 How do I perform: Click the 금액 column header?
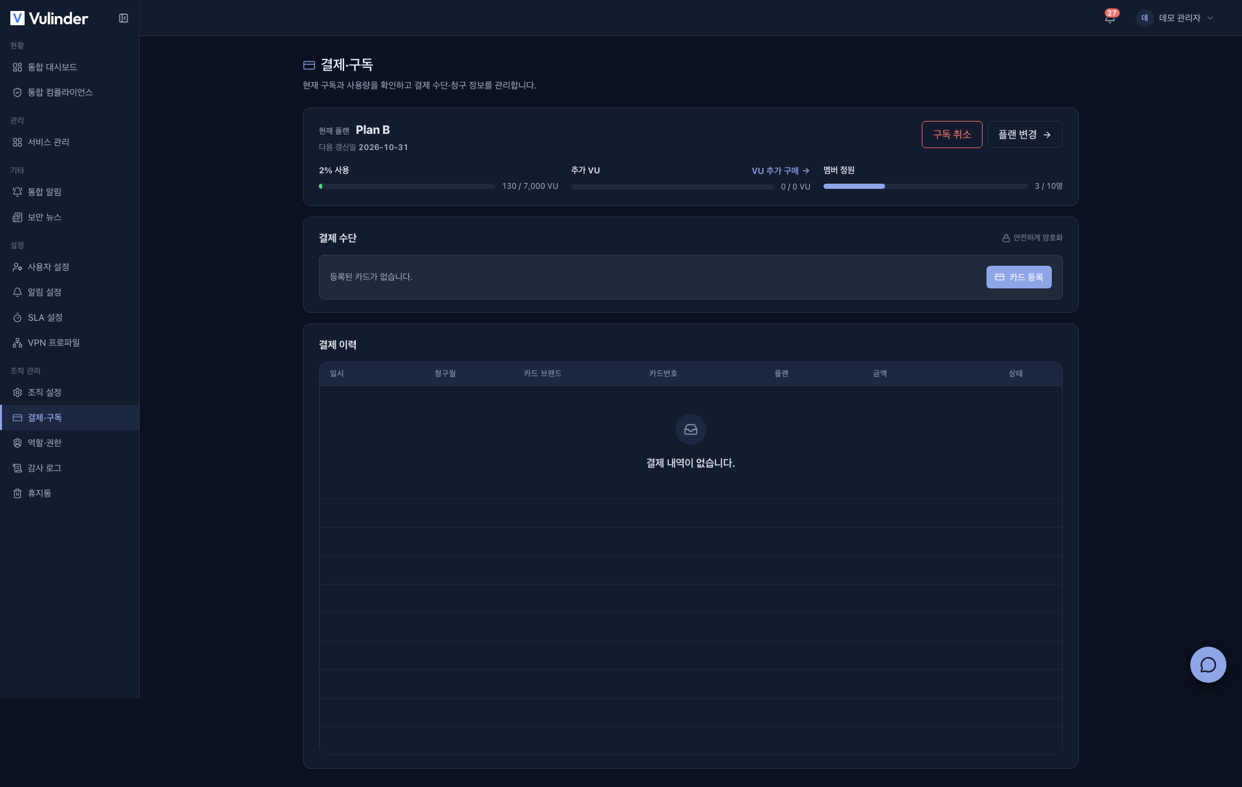[x=880, y=374]
